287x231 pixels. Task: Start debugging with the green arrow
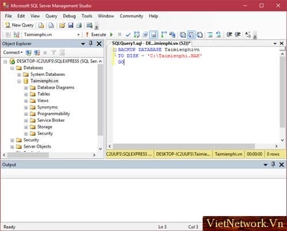[x=111, y=34]
